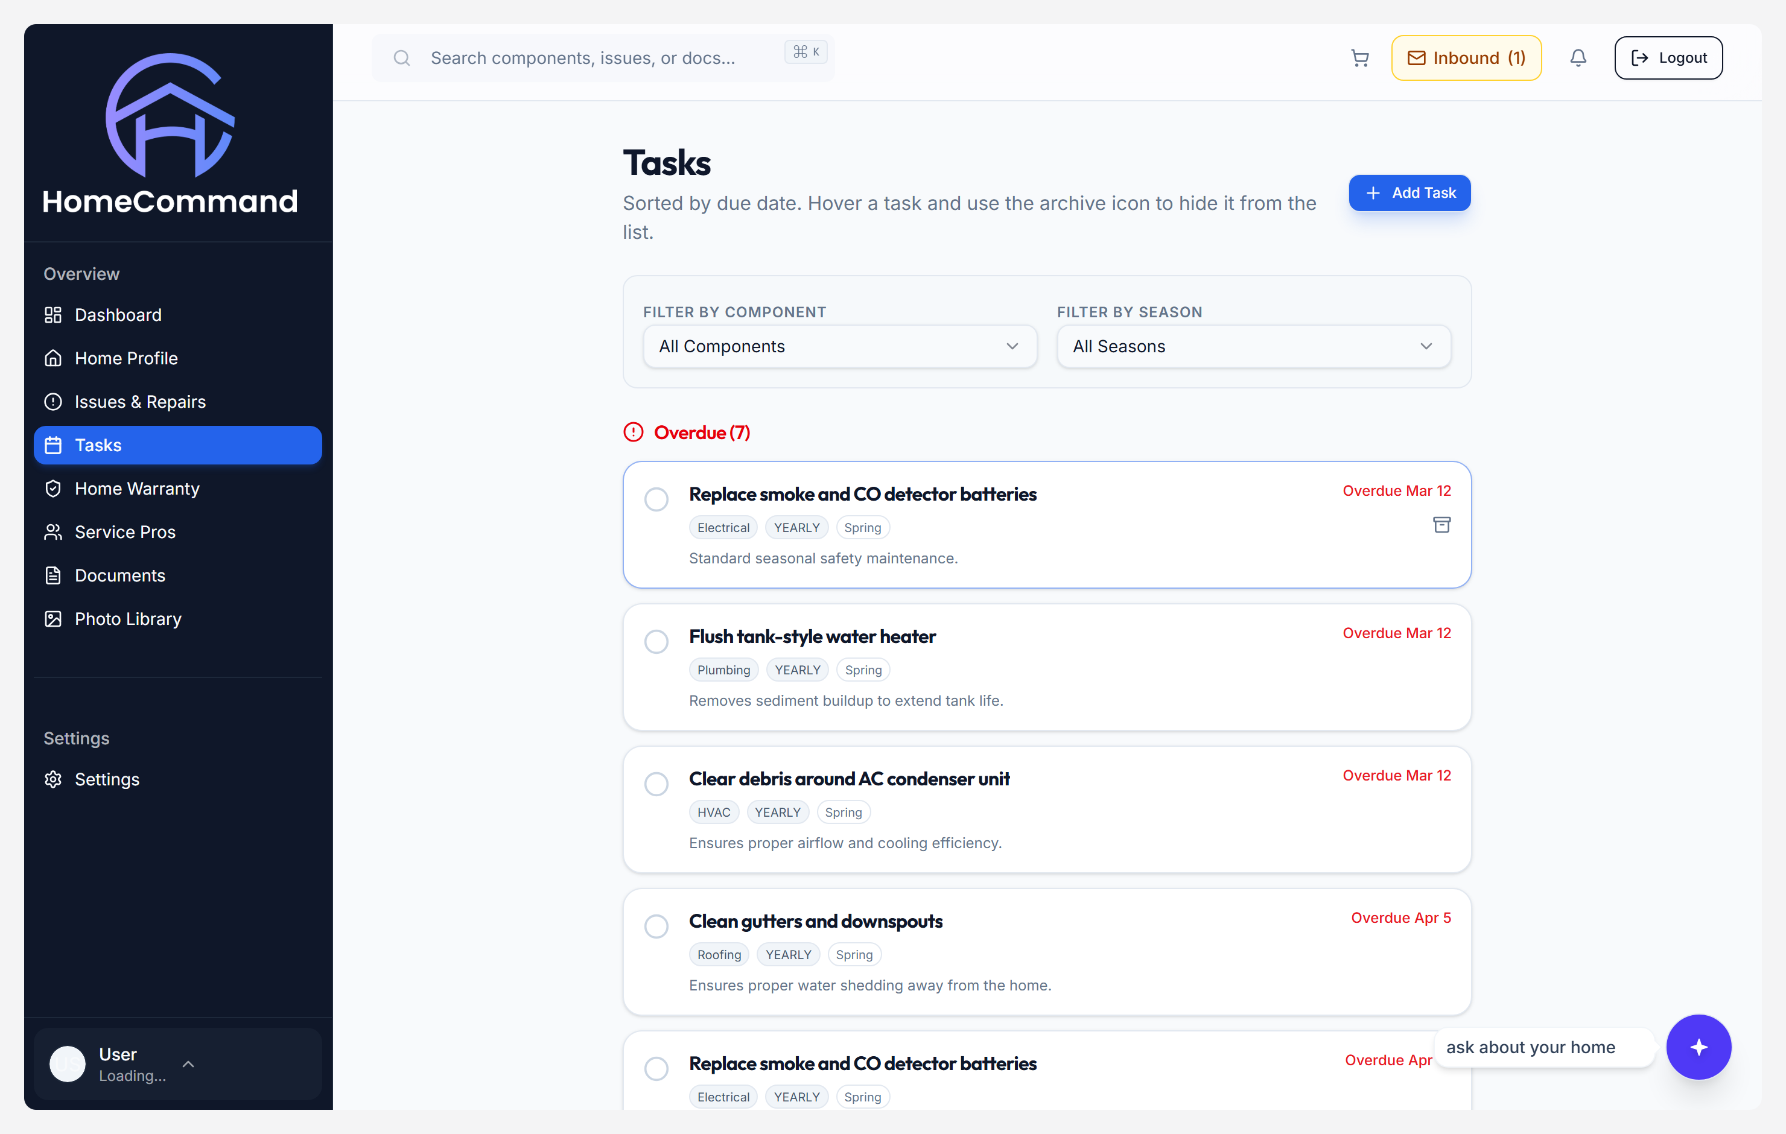Open the Inbound (1) messages
The height and width of the screenshot is (1134, 1786).
coord(1466,58)
